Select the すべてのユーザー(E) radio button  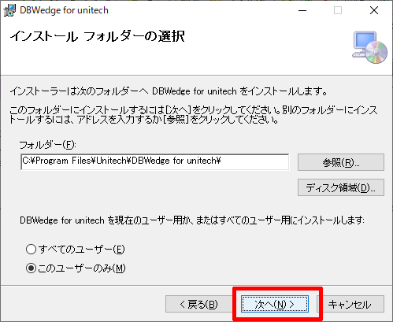[x=31, y=249]
